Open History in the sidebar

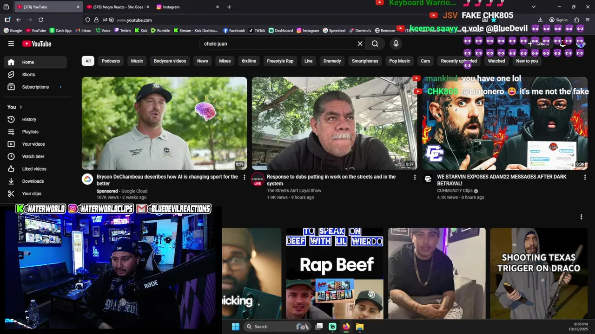[35, 119]
